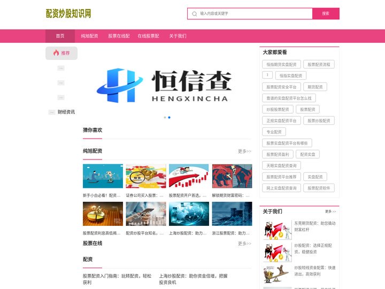The height and width of the screenshot is (289, 385).
Task: Click the small icon before 财经资讯
Action: coord(52,112)
